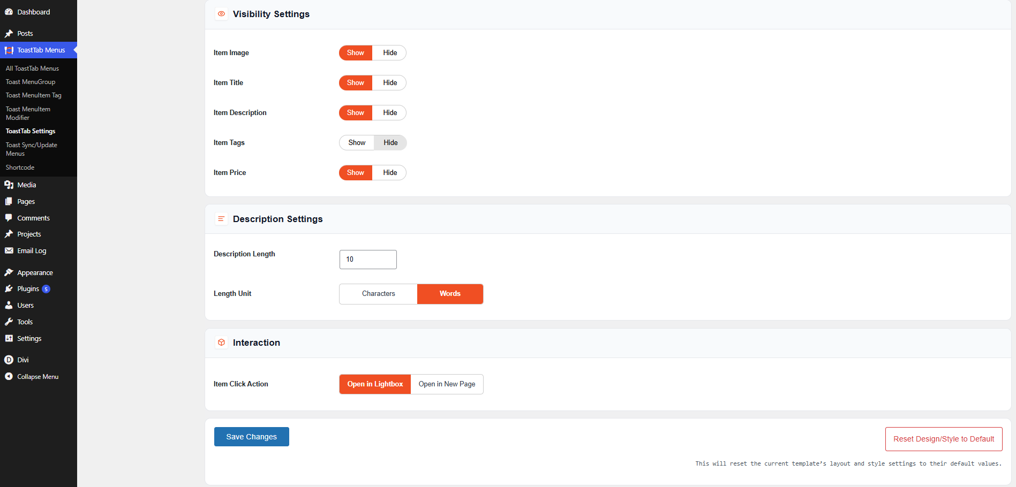Click Reset Design/Style to Default button

pos(944,439)
